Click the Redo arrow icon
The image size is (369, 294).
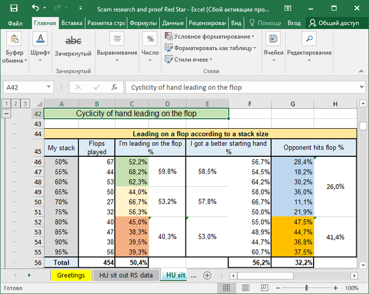coord(57,8)
